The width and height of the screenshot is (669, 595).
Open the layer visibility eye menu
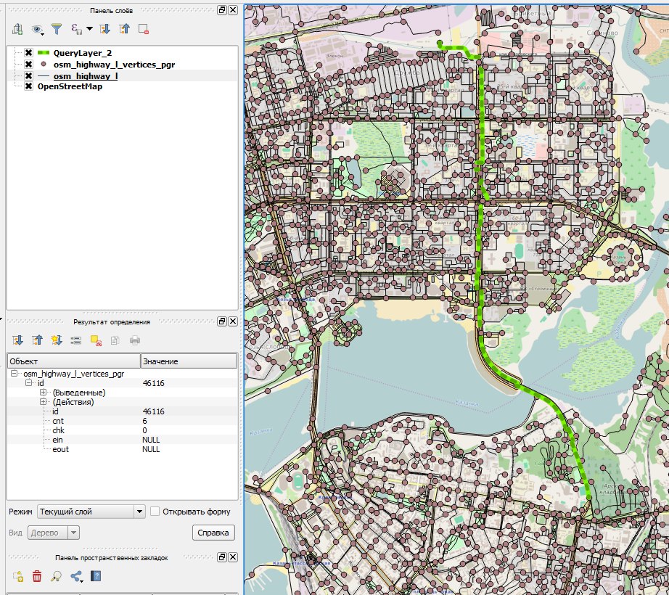tap(38, 29)
